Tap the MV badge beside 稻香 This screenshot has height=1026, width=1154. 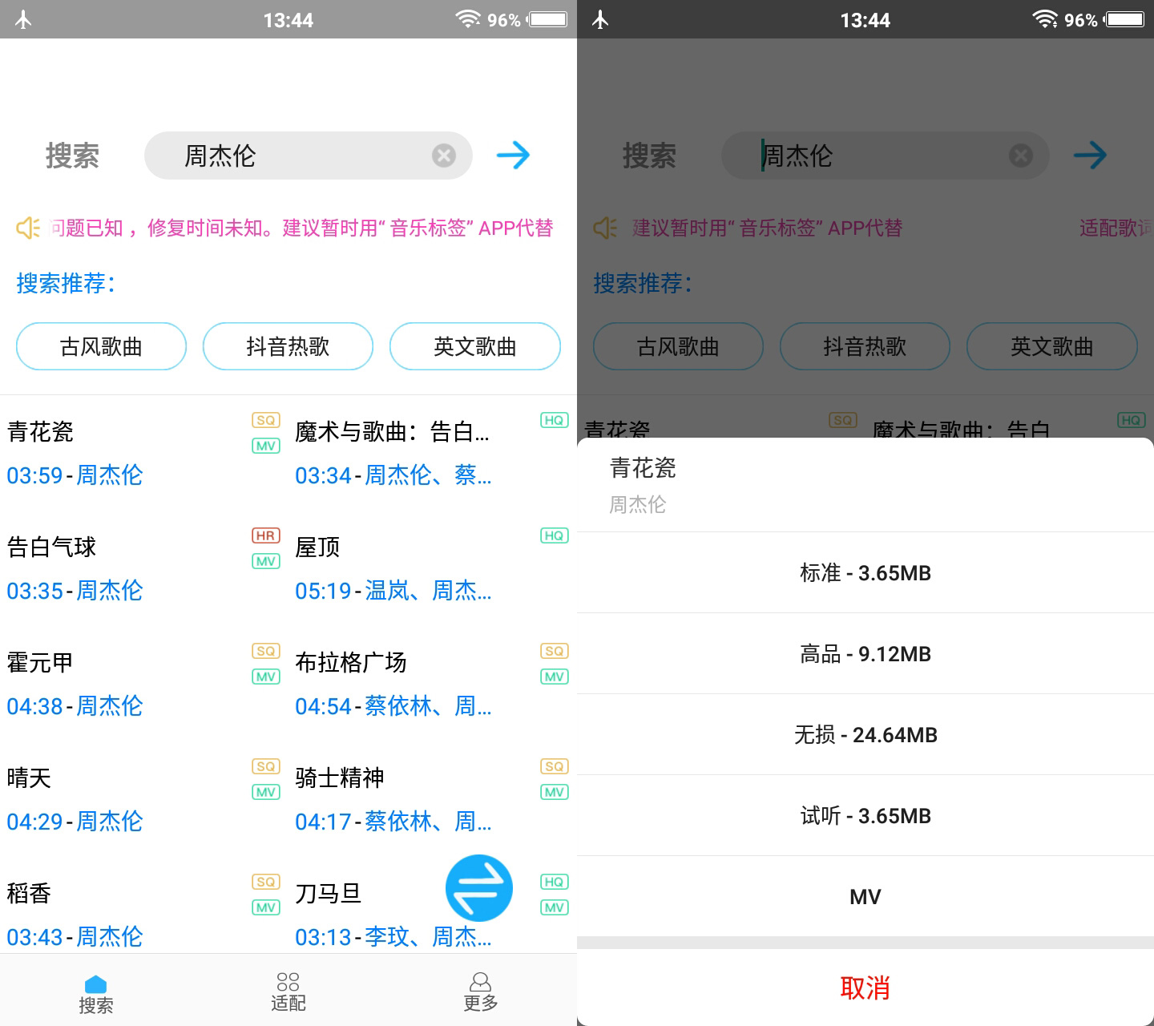(266, 907)
